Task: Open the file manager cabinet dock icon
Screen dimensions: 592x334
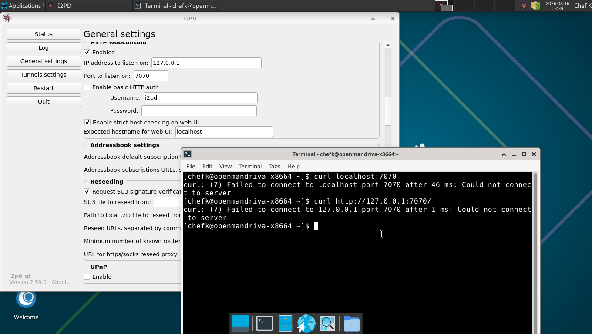Action: point(285,324)
